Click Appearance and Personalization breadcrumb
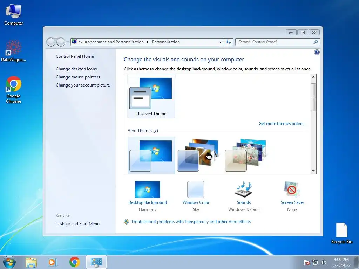The width and height of the screenshot is (359, 269). pos(114,42)
